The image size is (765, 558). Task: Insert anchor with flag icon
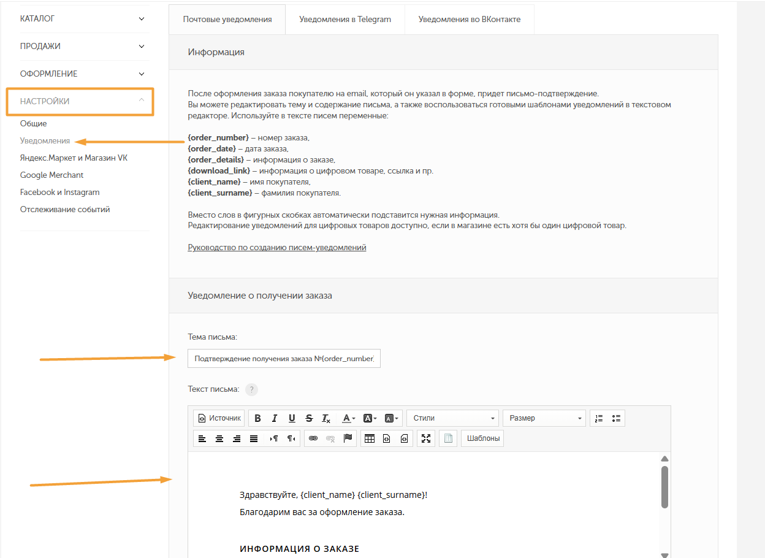click(x=348, y=438)
